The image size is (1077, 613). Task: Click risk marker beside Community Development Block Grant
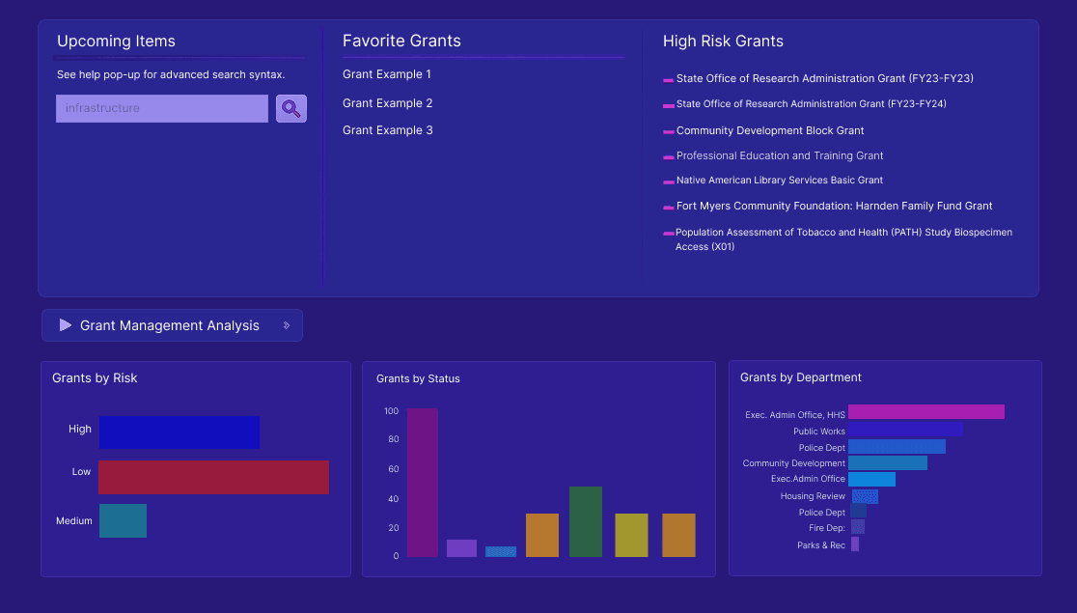[x=667, y=130]
